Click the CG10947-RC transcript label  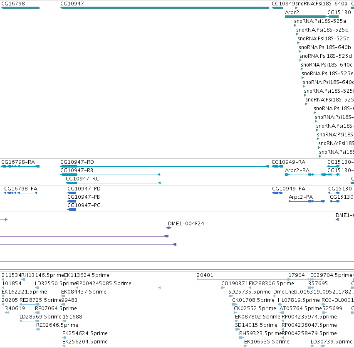point(82,179)
